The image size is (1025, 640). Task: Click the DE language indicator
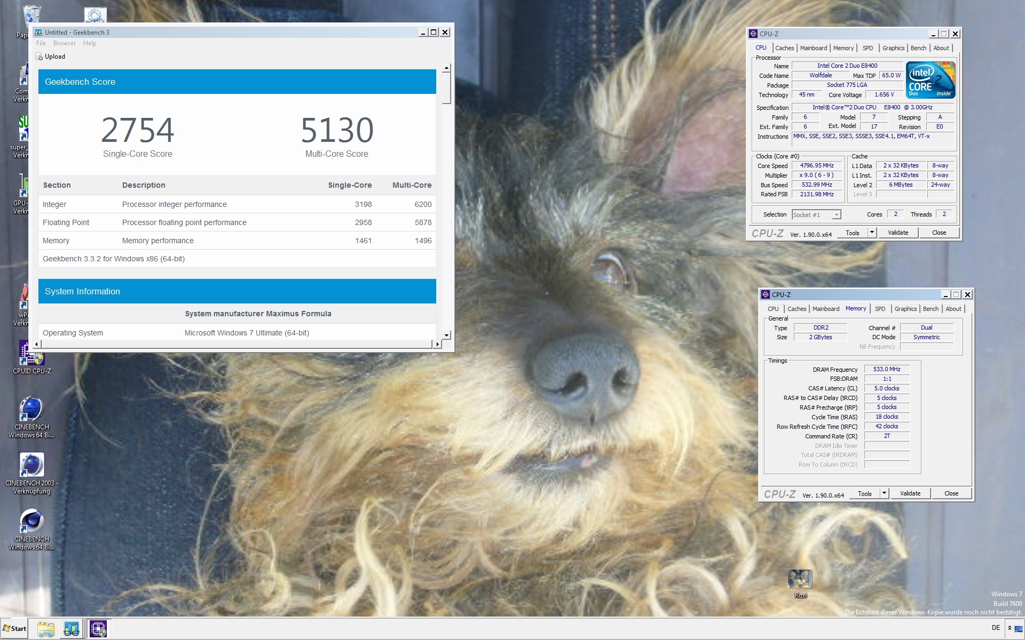pos(996,628)
